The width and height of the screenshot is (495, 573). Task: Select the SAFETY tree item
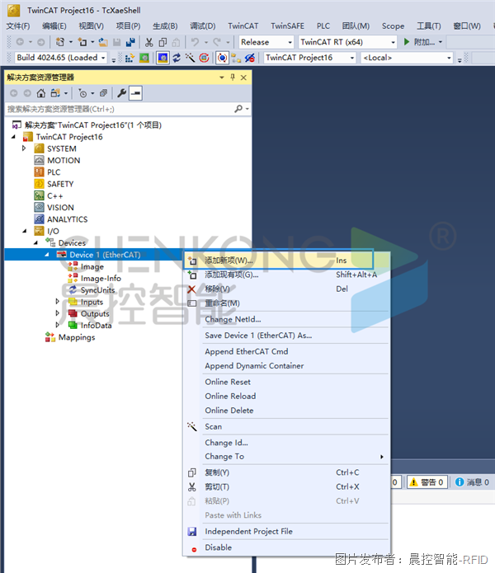60,184
